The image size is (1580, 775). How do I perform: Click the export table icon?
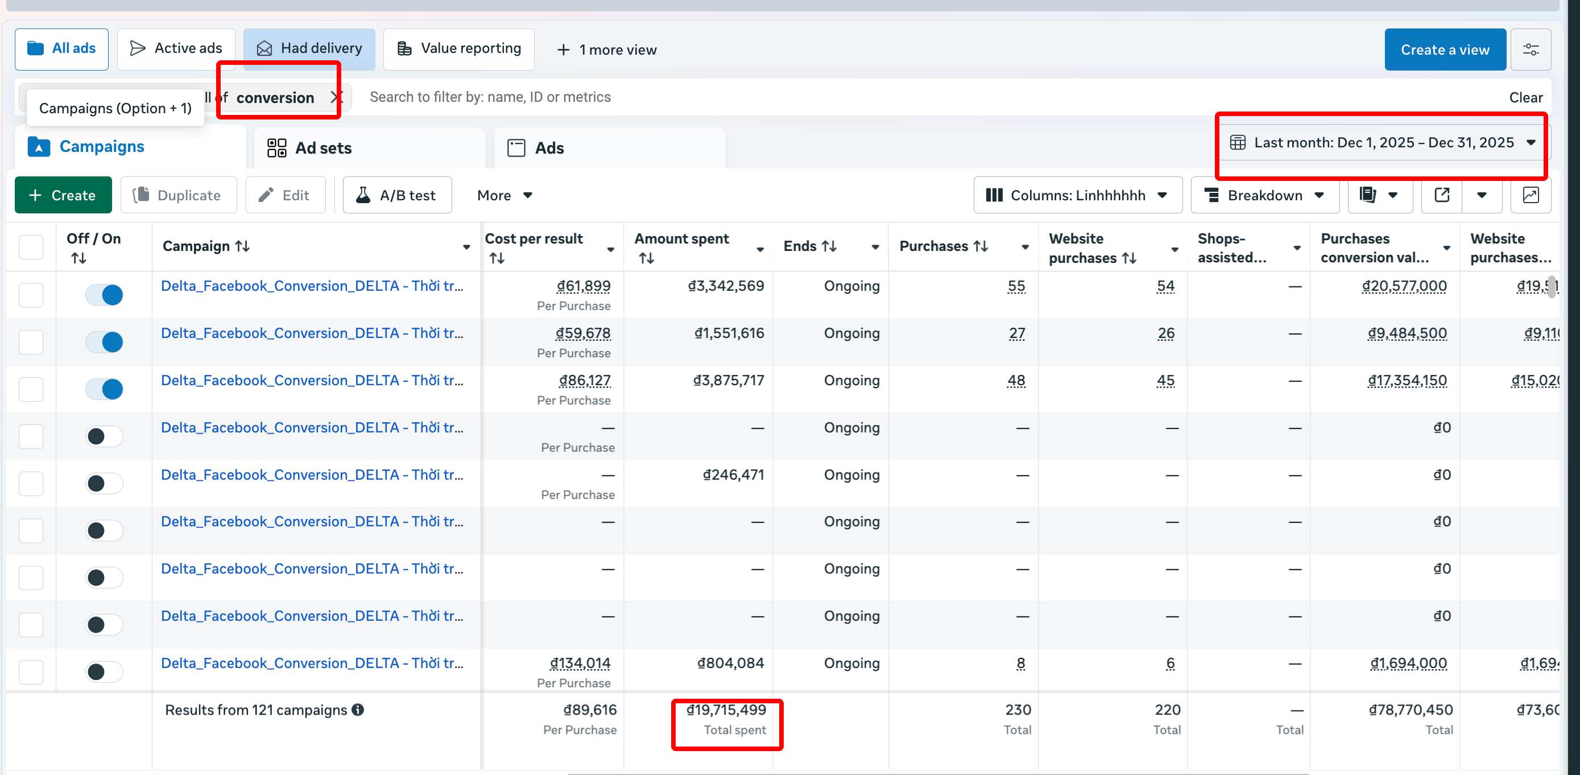click(x=1442, y=195)
